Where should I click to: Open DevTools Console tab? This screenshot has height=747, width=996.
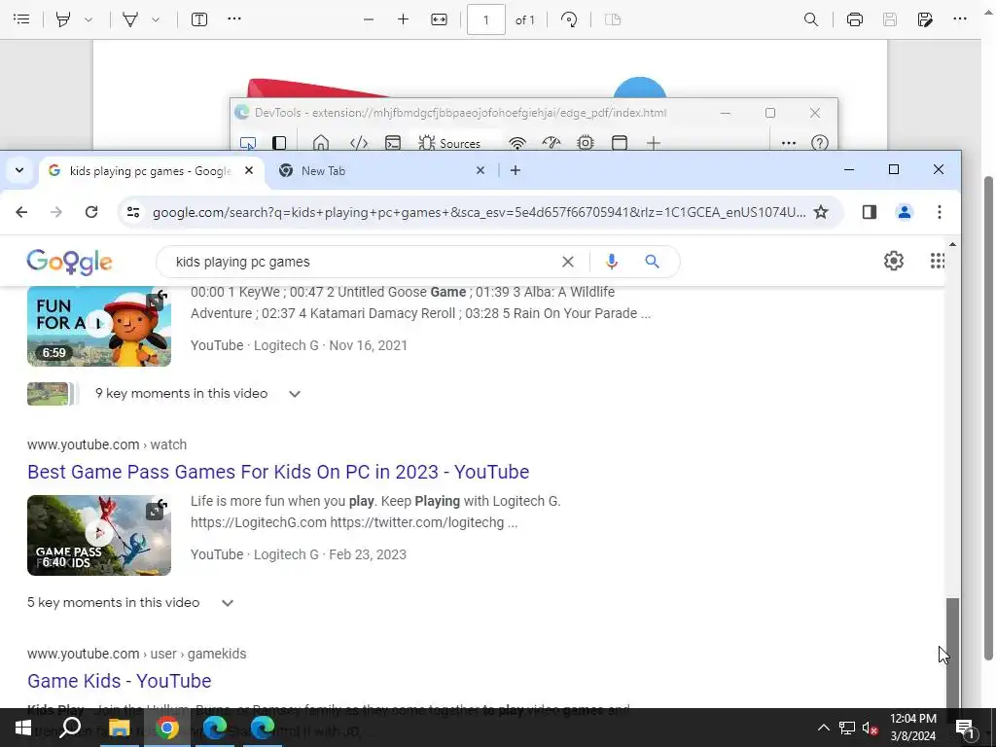[393, 143]
